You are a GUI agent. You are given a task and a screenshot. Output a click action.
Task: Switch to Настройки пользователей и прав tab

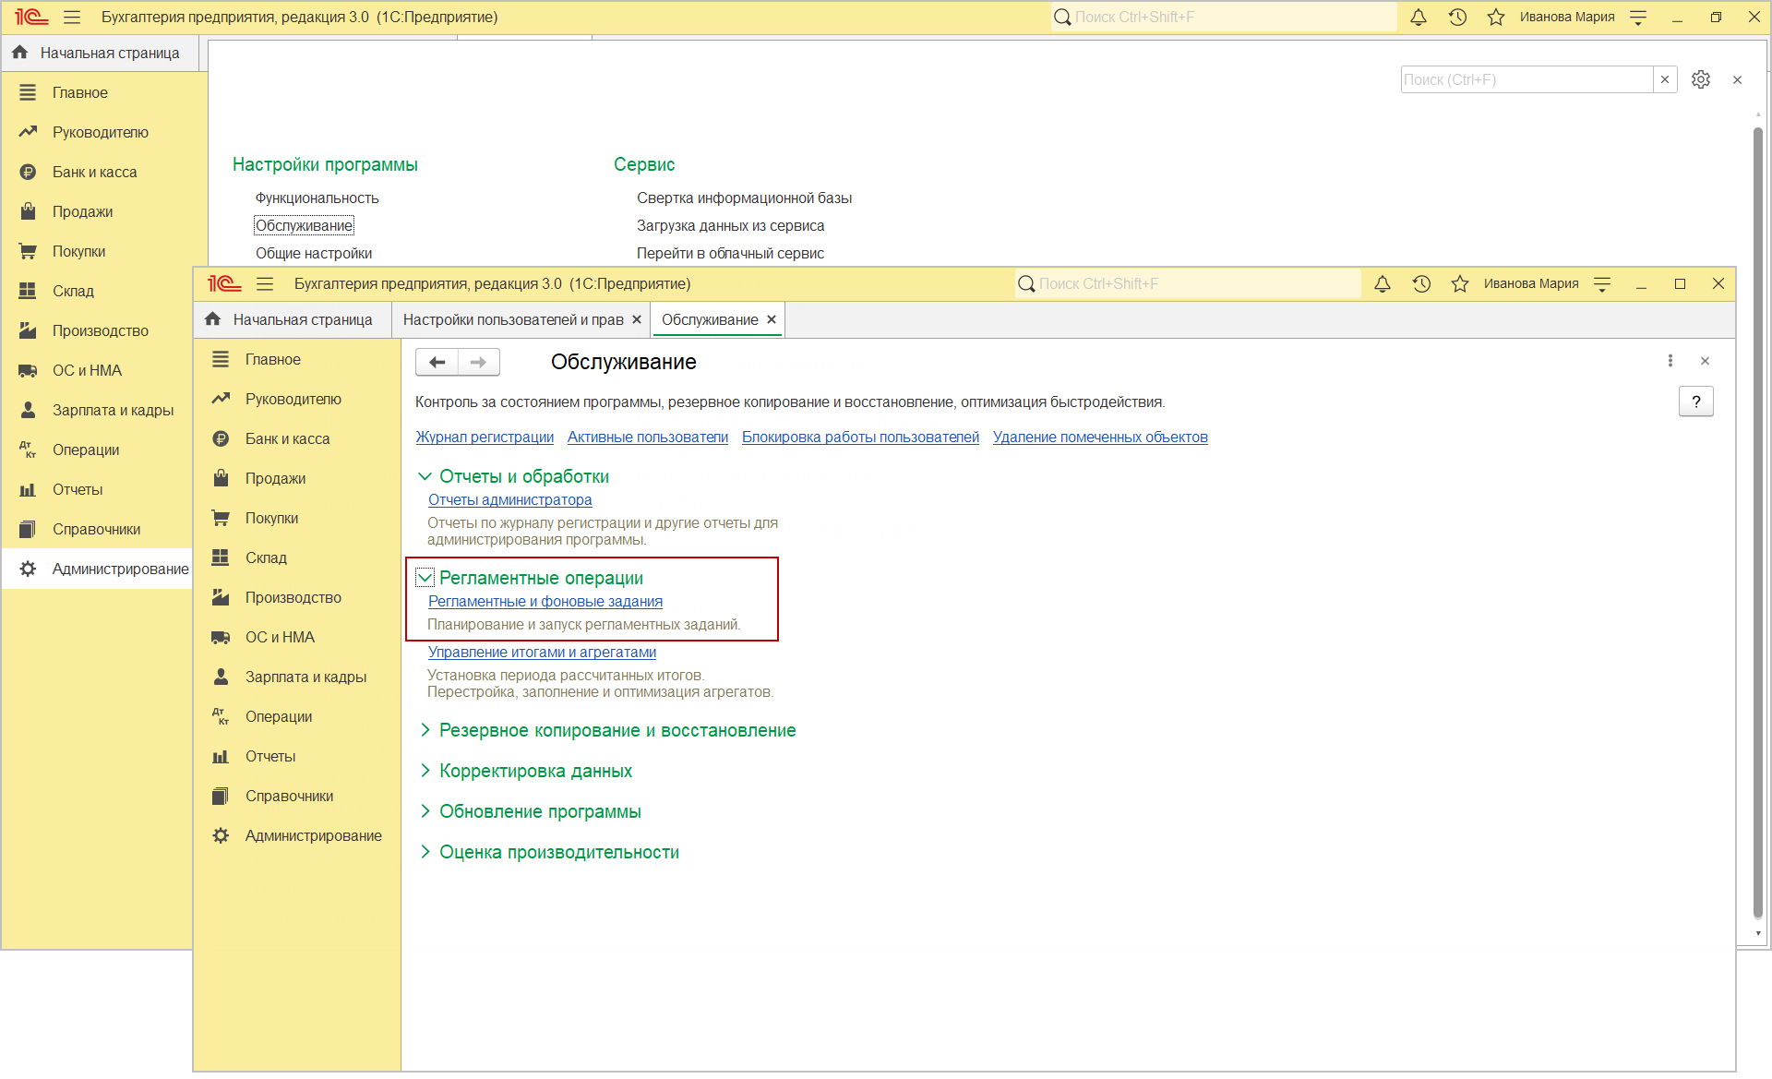coord(513,319)
